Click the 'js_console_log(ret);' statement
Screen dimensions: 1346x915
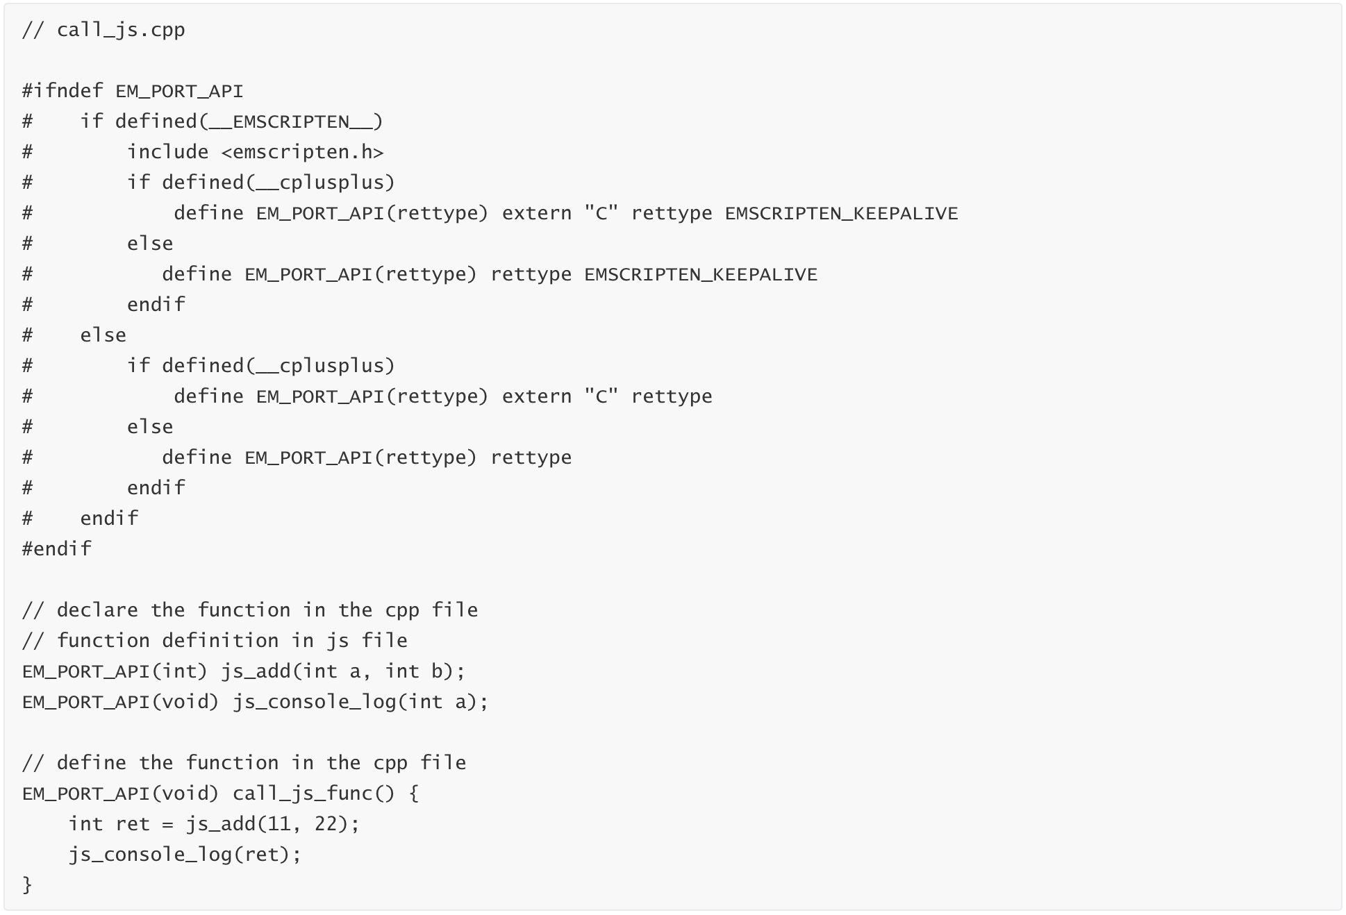pos(185,855)
